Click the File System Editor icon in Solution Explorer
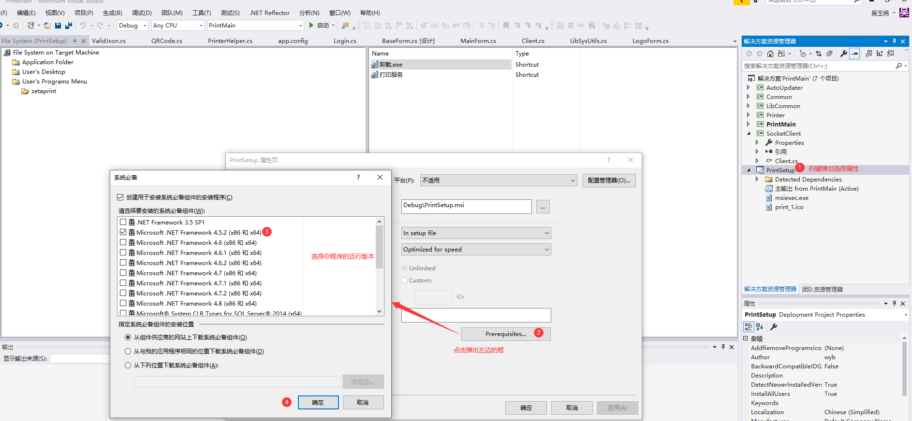The width and height of the screenshot is (912, 421). pyautogui.click(x=869, y=54)
